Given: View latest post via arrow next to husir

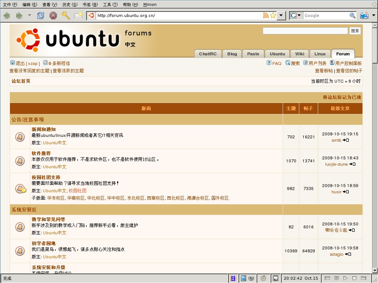Looking at the screenshot, I should [346, 192].
